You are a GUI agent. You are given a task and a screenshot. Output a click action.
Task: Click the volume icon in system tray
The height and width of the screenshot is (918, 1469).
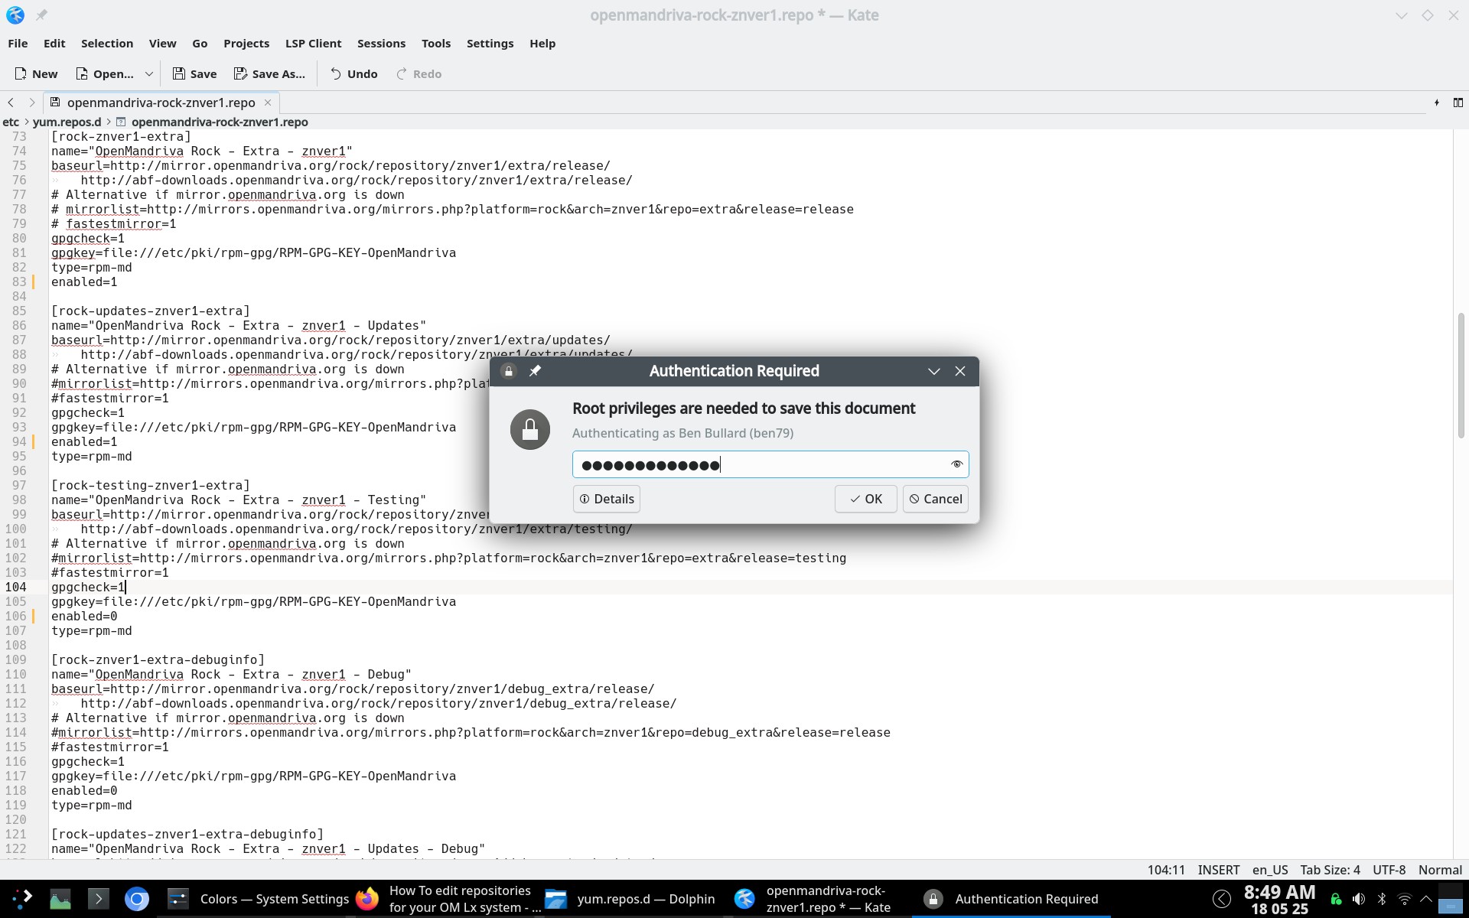[x=1359, y=899]
